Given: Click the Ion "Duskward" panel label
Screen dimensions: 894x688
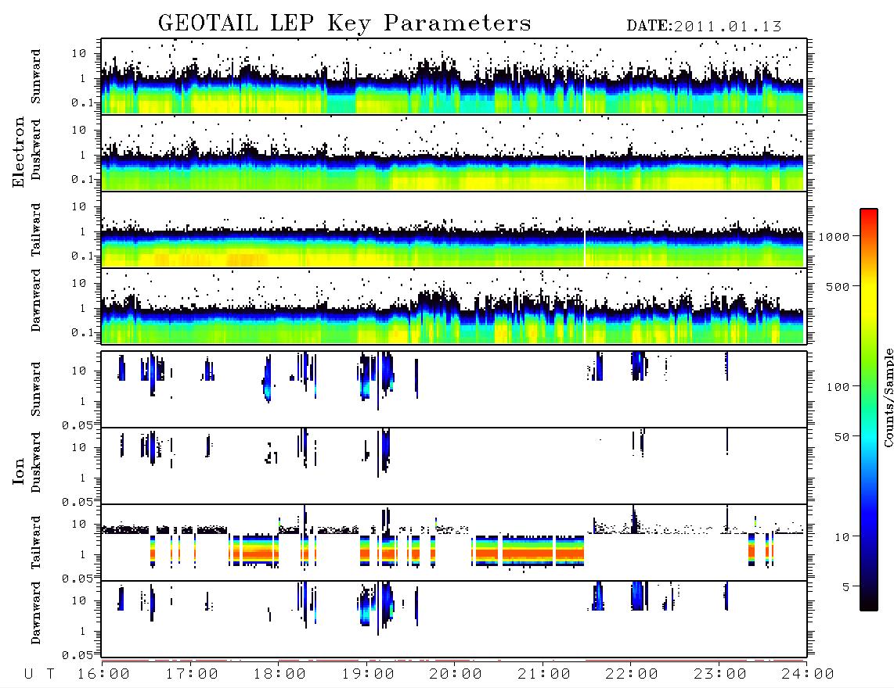Looking at the screenshot, I should [36, 462].
